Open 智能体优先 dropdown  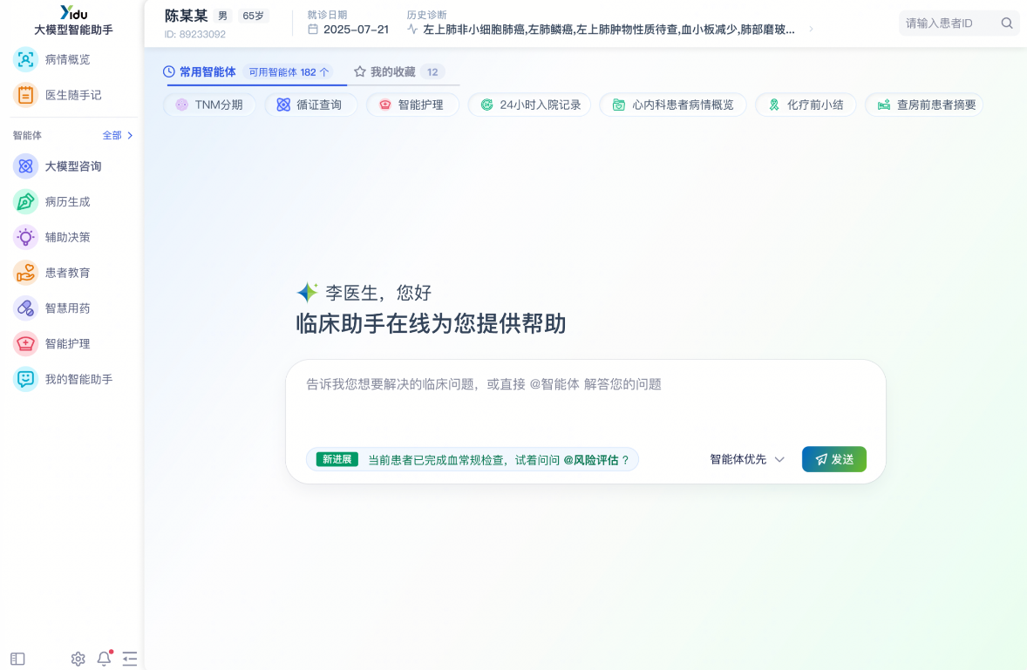(746, 459)
